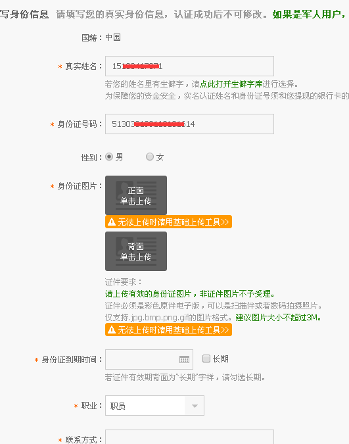Focus the 真实姓名 real name input field
This screenshot has width=349, height=444.
[x=190, y=66]
